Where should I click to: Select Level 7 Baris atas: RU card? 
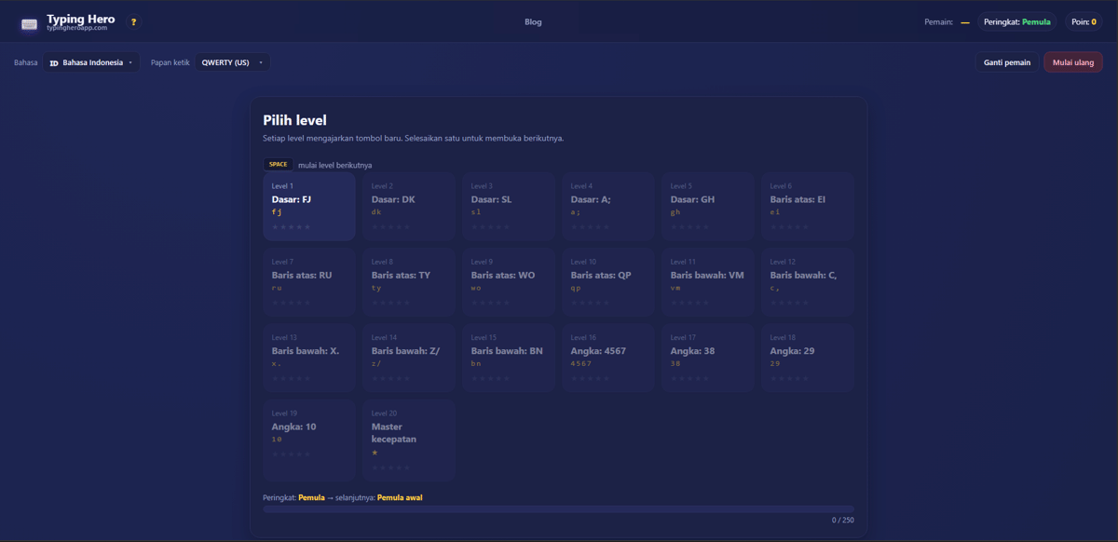(309, 282)
